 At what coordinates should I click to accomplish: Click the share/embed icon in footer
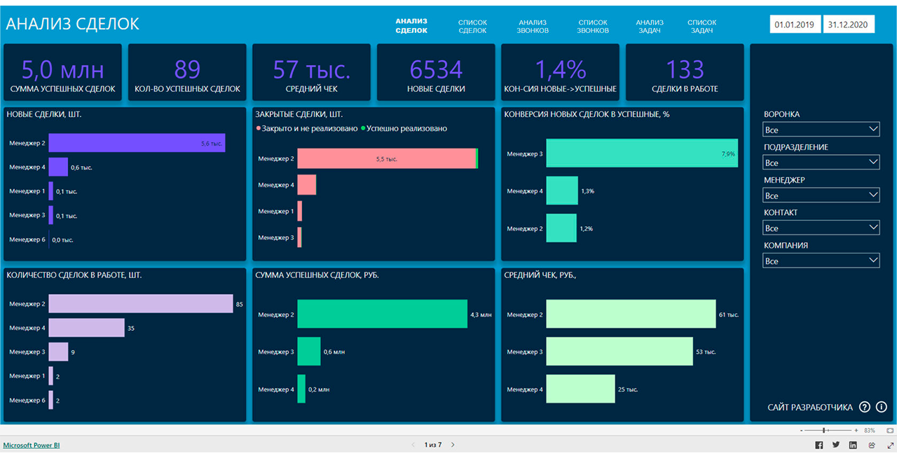click(871, 445)
